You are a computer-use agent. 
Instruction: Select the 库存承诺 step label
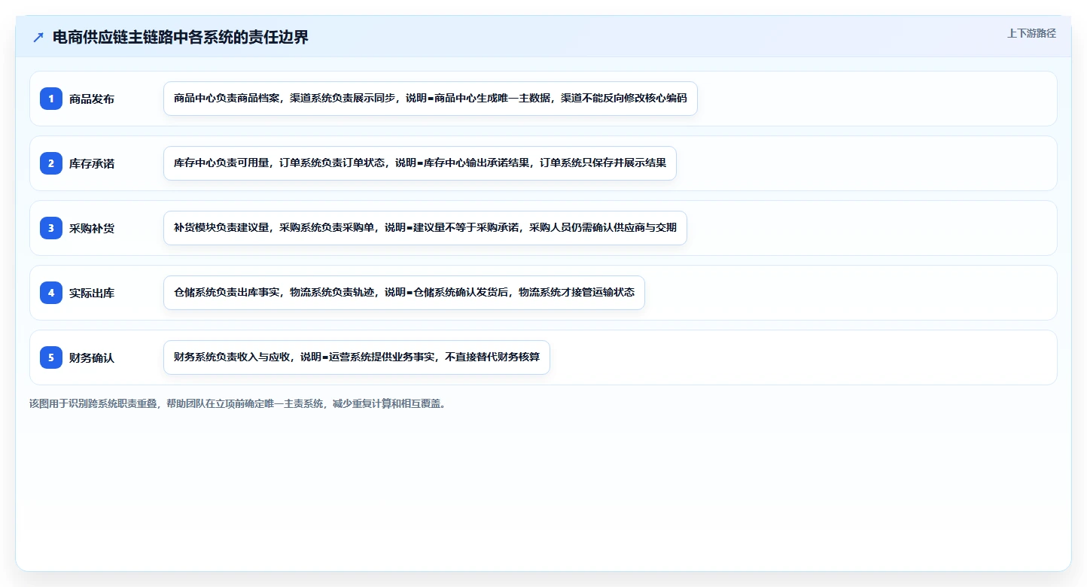coord(92,163)
